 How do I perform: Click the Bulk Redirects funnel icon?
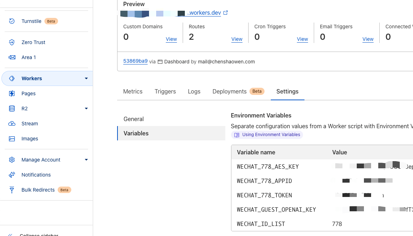pos(12,190)
